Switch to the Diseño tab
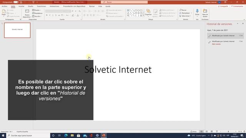The width and height of the screenshot is (246, 138). (x=30, y=6)
